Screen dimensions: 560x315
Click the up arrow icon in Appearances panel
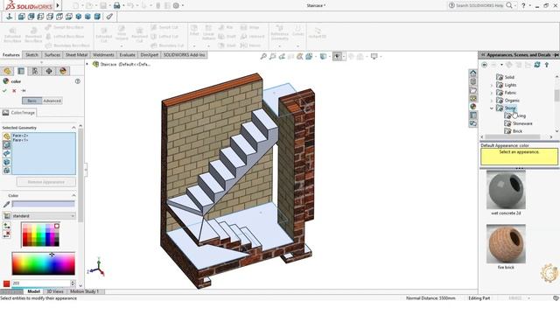pyautogui.click(x=546, y=65)
